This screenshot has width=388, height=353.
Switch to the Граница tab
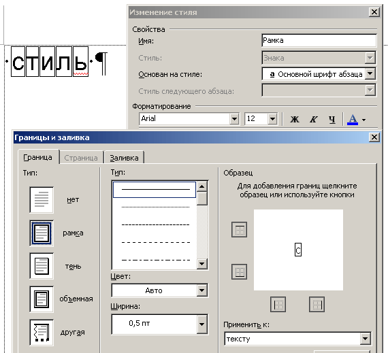[x=37, y=158]
